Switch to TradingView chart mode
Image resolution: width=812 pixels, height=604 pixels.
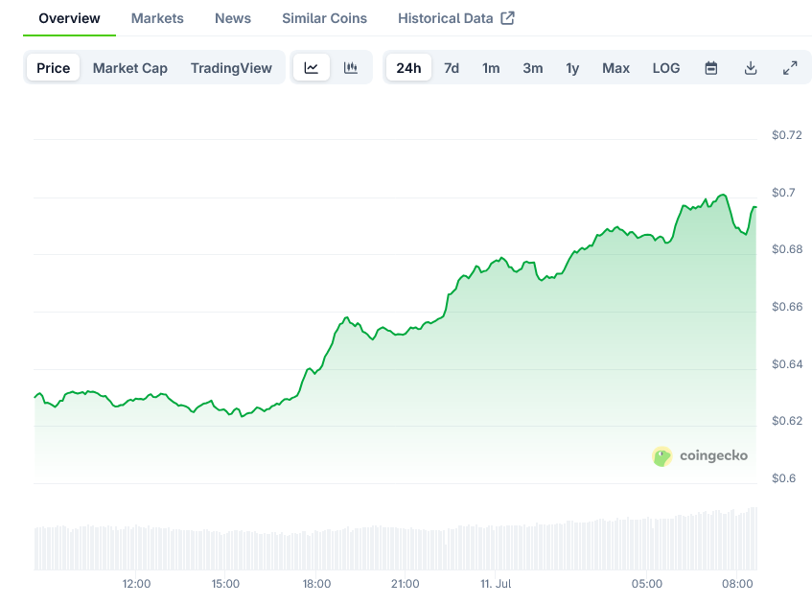click(231, 68)
